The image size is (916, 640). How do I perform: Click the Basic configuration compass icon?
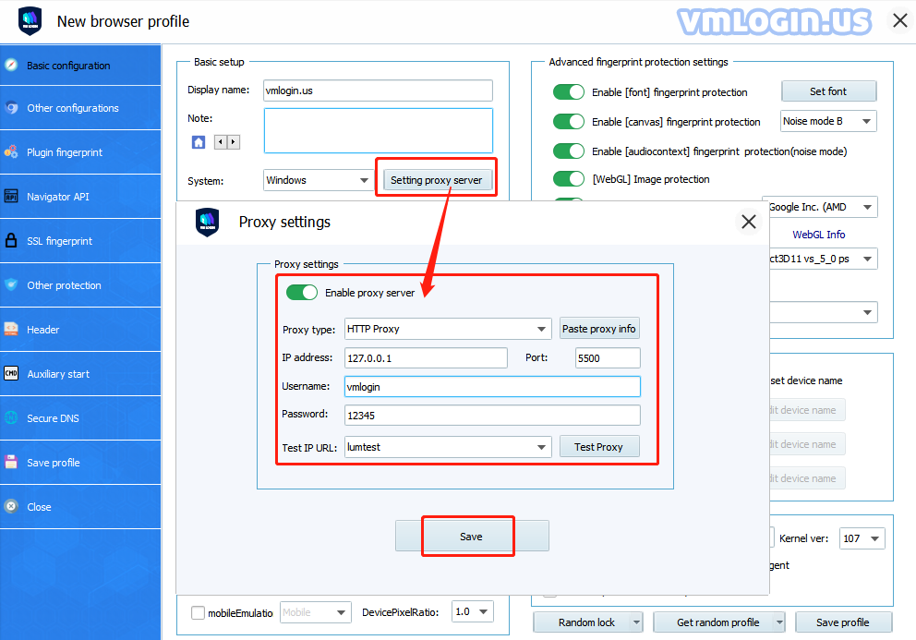(11, 65)
